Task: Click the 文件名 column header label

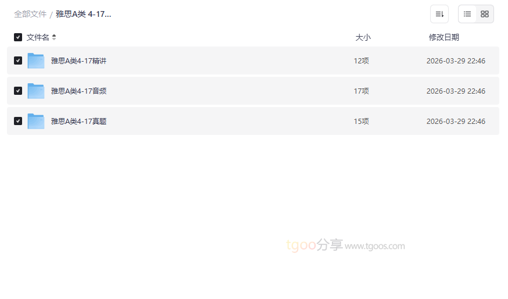Action: click(38, 37)
